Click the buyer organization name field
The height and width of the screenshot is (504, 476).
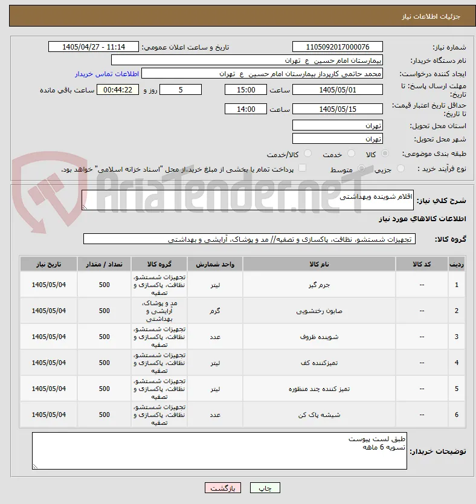click(x=247, y=60)
